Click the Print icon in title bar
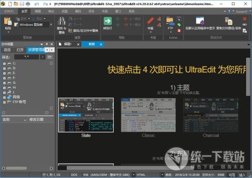Viewport: 252px width, 178px height. pyautogui.click(x=28, y=4)
